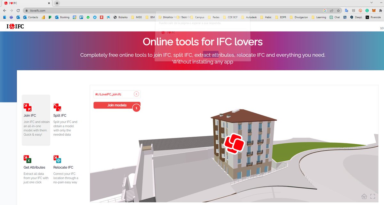The image size is (384, 205).
Task: Toggle fullscreen for the 3D viewer
Action: click(x=372, y=196)
